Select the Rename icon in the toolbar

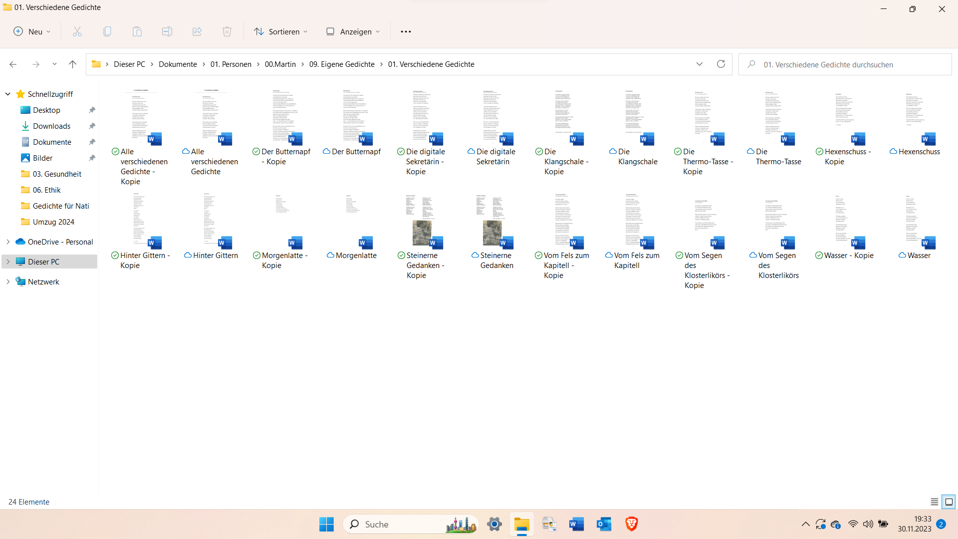tap(167, 31)
